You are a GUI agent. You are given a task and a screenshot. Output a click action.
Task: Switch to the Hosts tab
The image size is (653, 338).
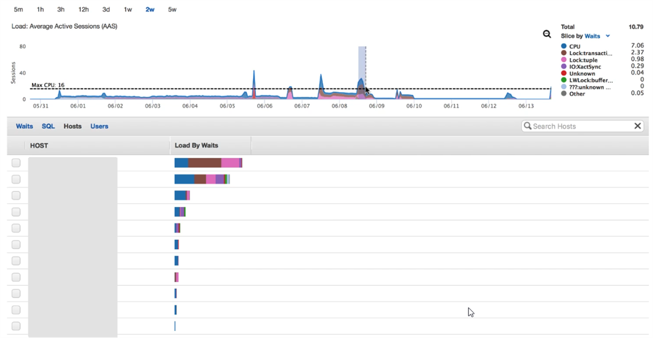tap(72, 126)
